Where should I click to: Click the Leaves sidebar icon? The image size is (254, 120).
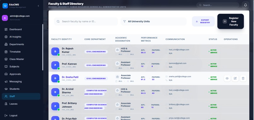(6, 104)
